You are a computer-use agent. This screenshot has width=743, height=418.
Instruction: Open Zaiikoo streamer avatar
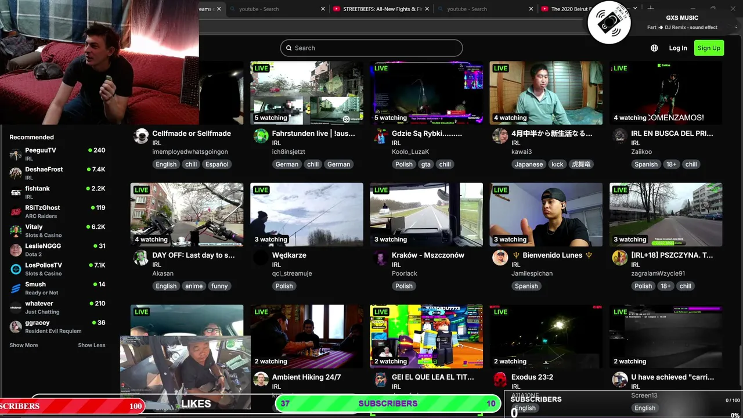click(x=620, y=136)
